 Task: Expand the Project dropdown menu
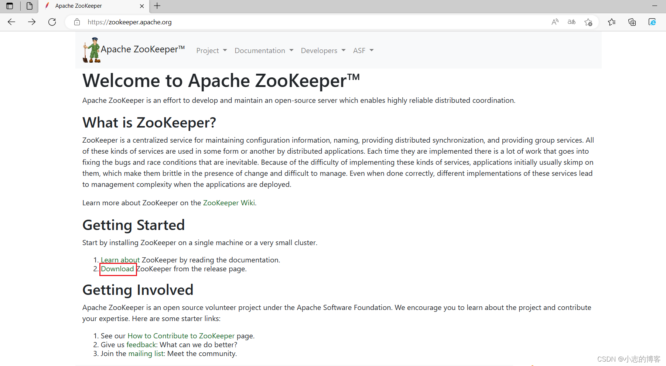point(211,50)
